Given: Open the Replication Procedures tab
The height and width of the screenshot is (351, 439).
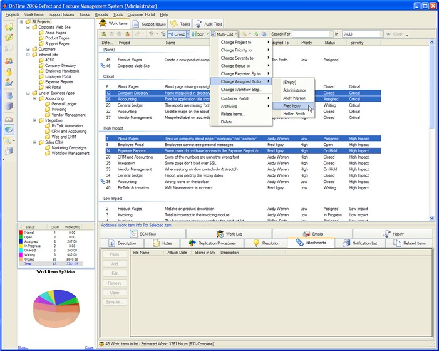Looking at the screenshot, I should [212, 243].
